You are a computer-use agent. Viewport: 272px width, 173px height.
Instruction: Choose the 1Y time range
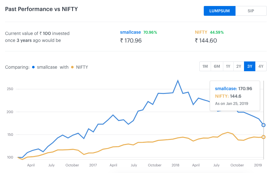(228, 66)
